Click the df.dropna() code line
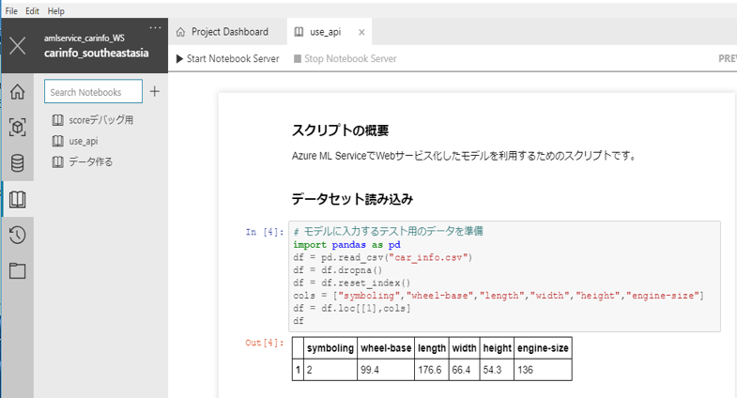 [x=338, y=270]
